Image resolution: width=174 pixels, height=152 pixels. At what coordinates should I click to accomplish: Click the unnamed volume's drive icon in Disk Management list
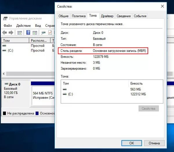click(4, 46)
